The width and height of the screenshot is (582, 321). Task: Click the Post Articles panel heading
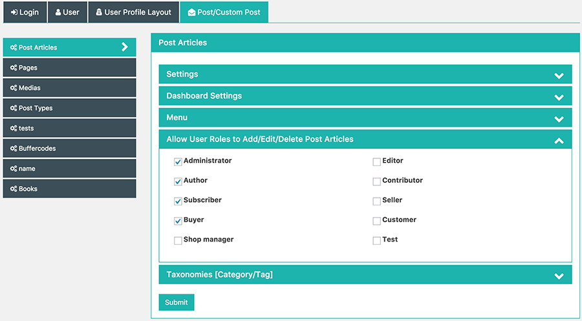pyautogui.click(x=182, y=43)
